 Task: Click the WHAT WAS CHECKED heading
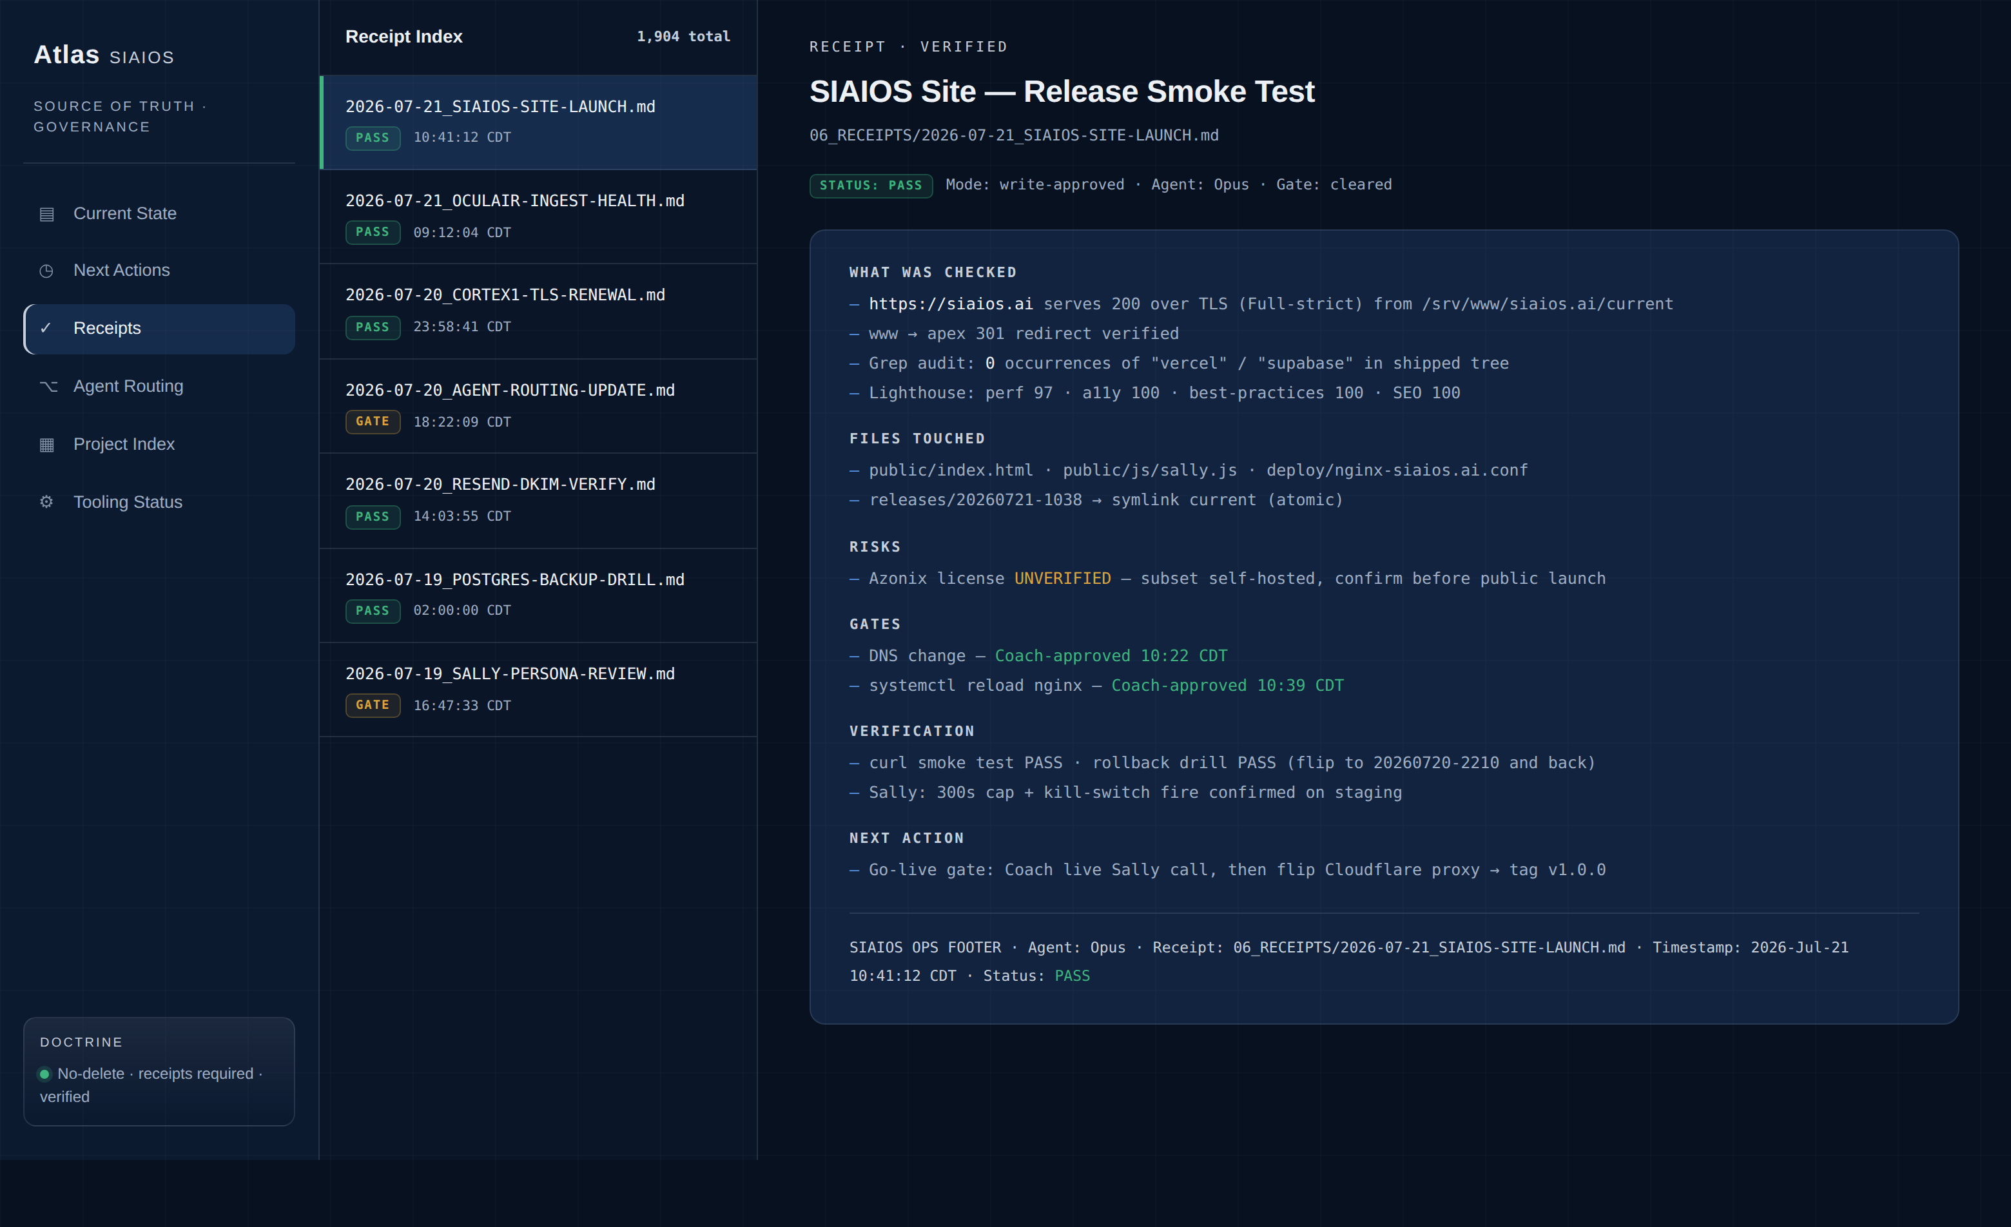(x=933, y=273)
